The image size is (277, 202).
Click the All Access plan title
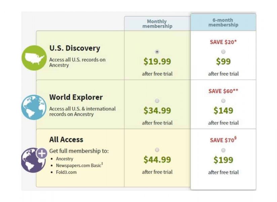point(66,139)
